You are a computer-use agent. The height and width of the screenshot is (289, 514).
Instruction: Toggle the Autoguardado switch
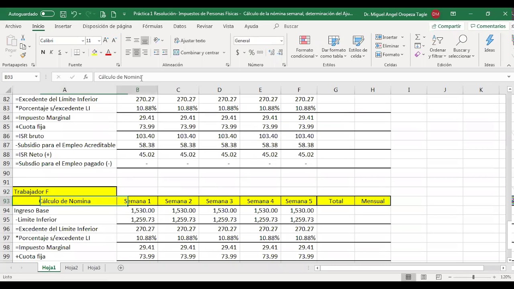(47, 14)
